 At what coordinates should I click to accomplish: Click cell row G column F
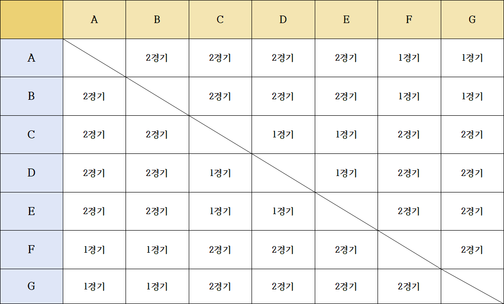410,287
